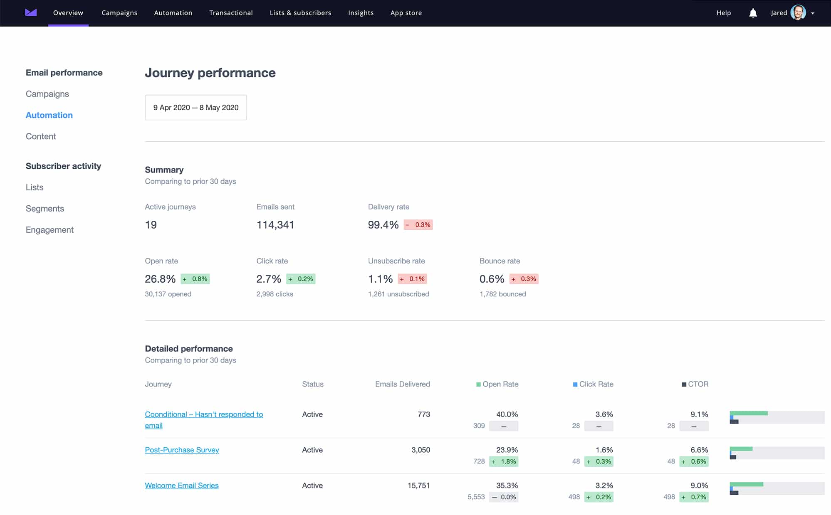Click the black CTOR legend square
831x515 pixels.
(x=684, y=384)
